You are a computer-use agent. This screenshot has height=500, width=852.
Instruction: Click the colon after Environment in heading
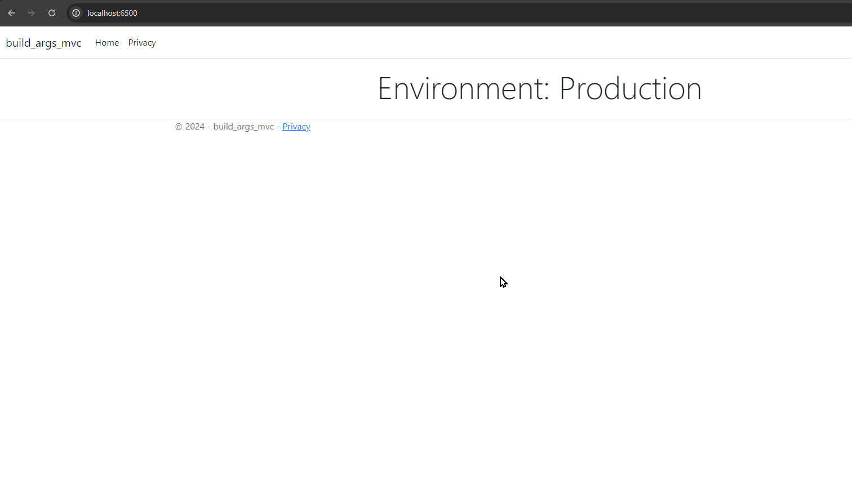click(x=546, y=93)
